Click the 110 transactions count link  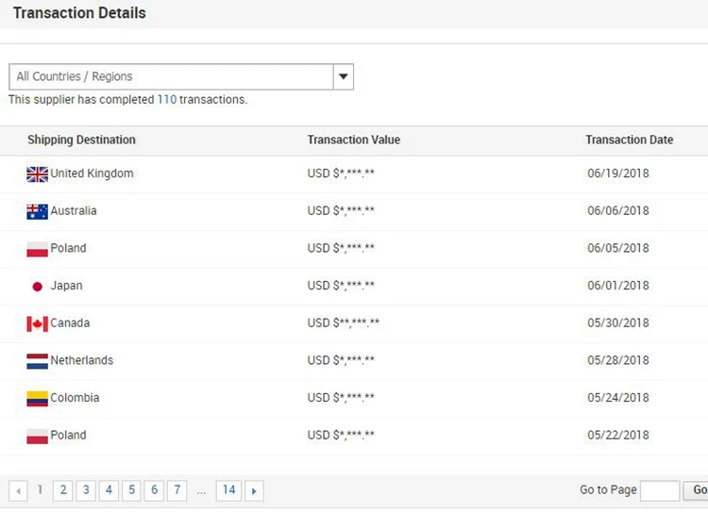pos(166,99)
